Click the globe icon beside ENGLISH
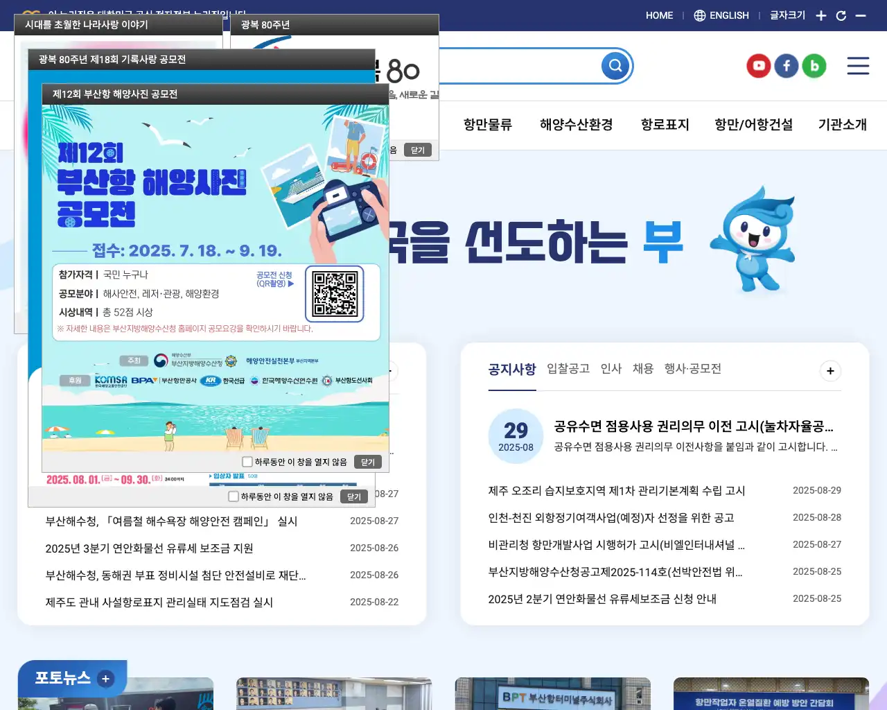887x710 pixels. 700,15
